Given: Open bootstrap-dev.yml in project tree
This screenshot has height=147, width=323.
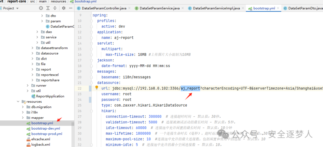Looking at the screenshot, I should pos(43,128).
